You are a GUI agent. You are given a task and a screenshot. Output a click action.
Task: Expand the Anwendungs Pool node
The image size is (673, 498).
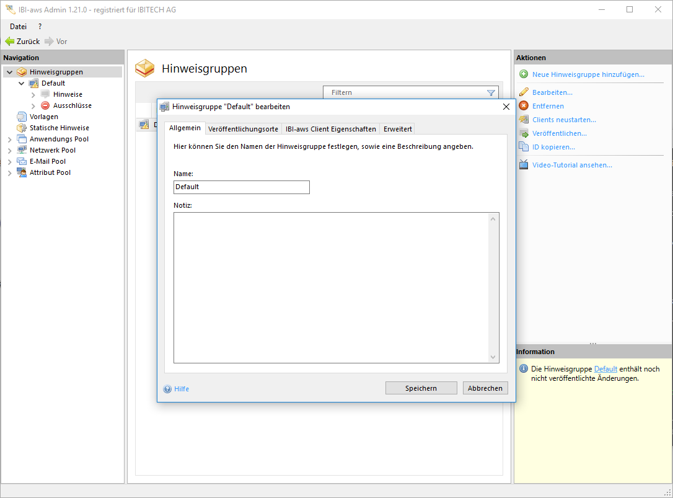(x=9, y=140)
